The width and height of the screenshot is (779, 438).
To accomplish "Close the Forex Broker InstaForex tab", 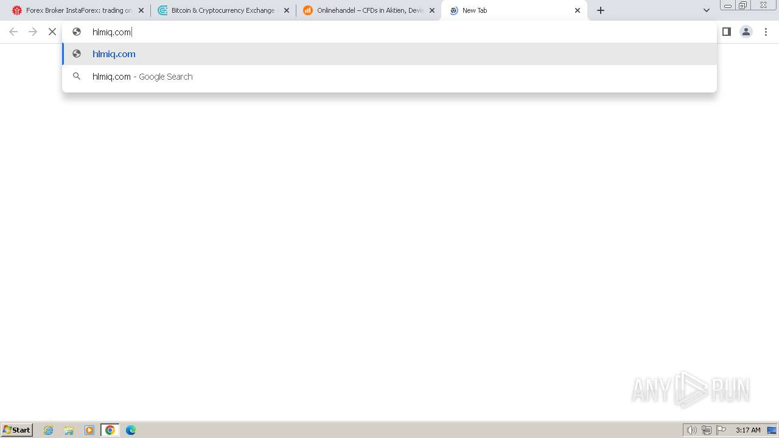I will (141, 10).
